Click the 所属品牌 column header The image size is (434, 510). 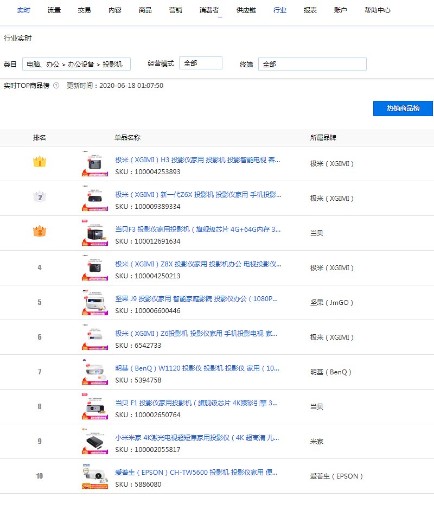[x=323, y=138]
